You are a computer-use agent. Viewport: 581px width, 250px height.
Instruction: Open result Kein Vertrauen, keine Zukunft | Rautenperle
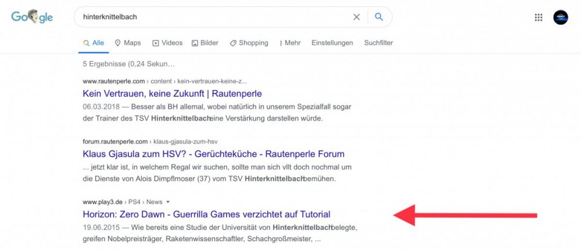click(x=173, y=93)
